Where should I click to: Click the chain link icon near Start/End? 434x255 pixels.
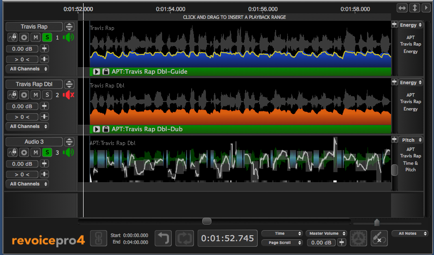[x=98, y=238]
